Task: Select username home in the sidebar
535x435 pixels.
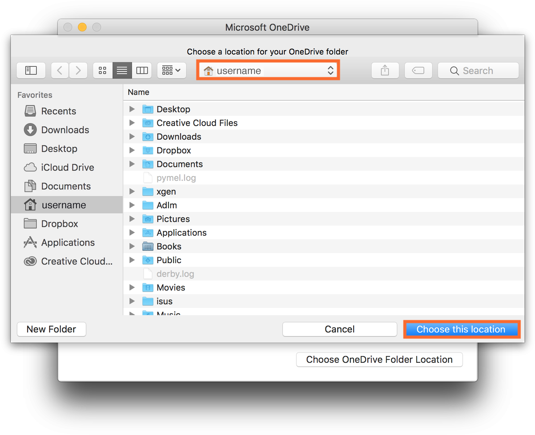Action: tap(67, 205)
